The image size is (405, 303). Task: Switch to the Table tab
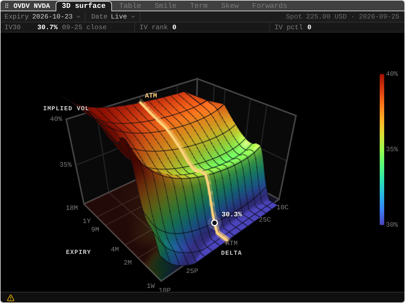coord(130,6)
